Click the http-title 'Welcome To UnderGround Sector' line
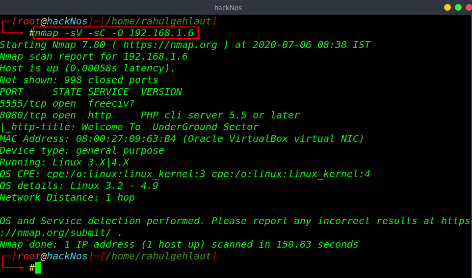The height and width of the screenshot is (278, 472). [129, 127]
